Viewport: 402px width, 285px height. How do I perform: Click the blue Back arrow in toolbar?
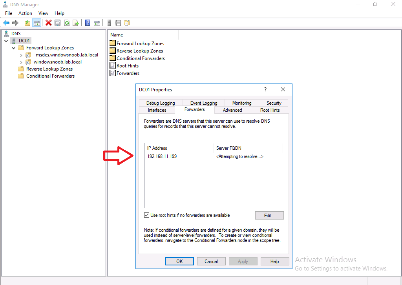pos(6,23)
